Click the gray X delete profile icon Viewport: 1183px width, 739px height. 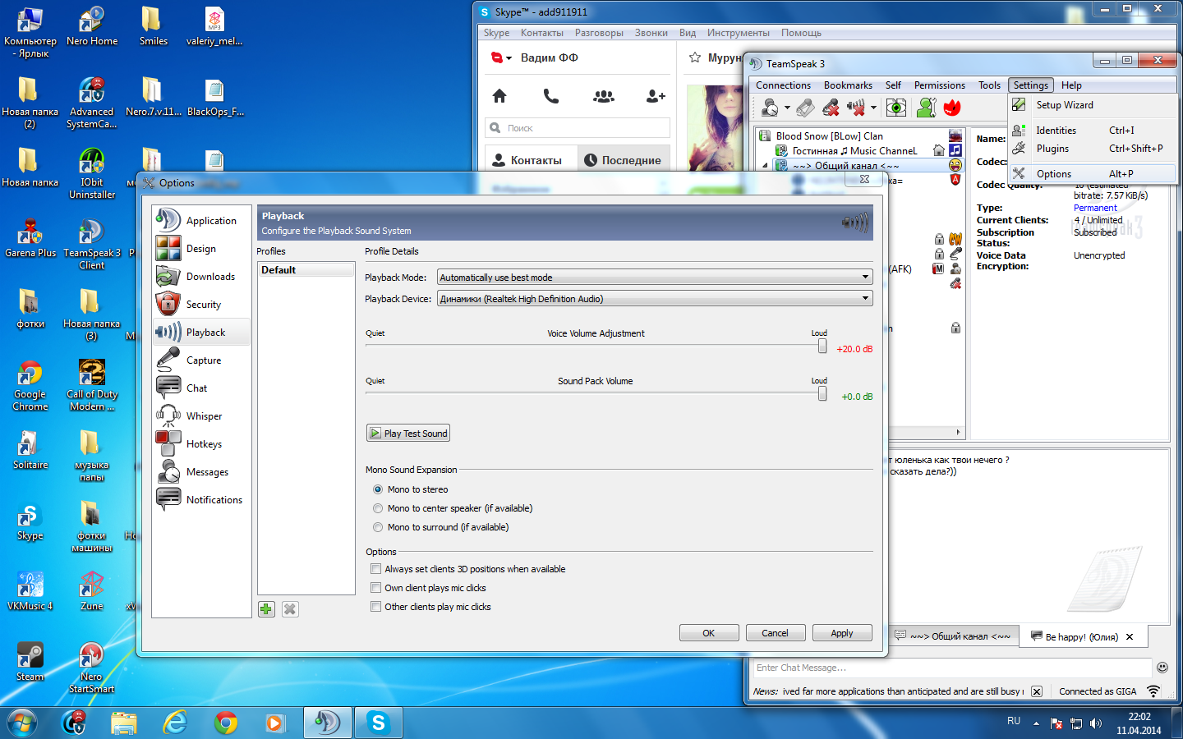tap(290, 609)
